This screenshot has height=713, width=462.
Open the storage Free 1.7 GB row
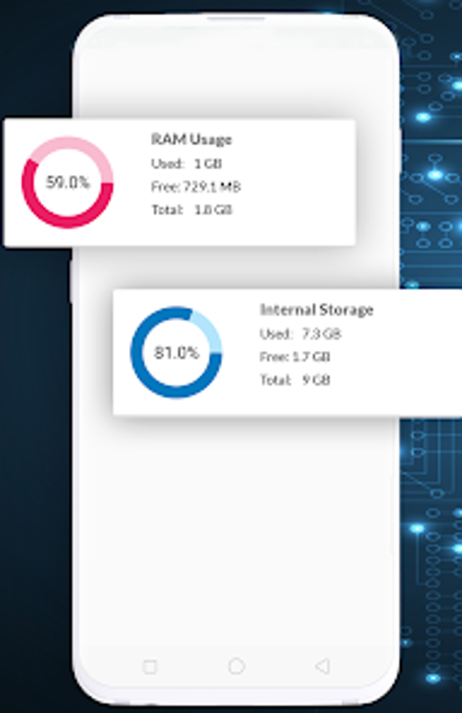[x=295, y=357]
